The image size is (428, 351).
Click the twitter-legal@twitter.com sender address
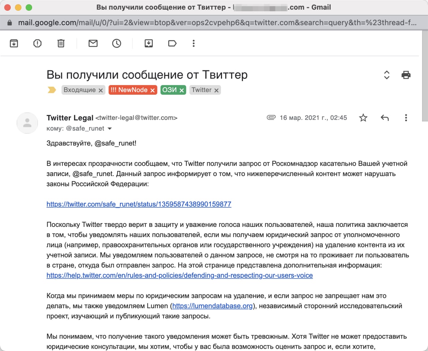[x=136, y=118]
